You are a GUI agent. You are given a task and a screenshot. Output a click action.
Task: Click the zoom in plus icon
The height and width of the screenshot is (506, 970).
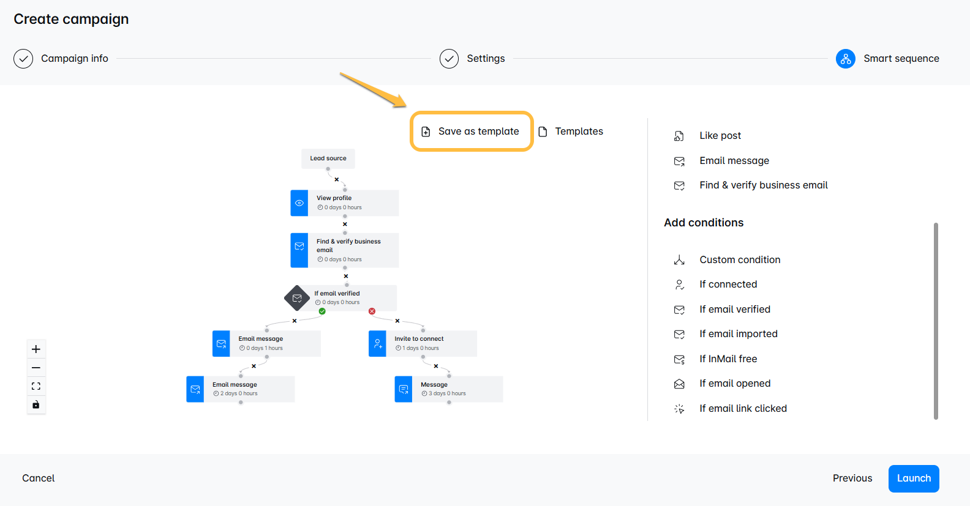tap(36, 349)
